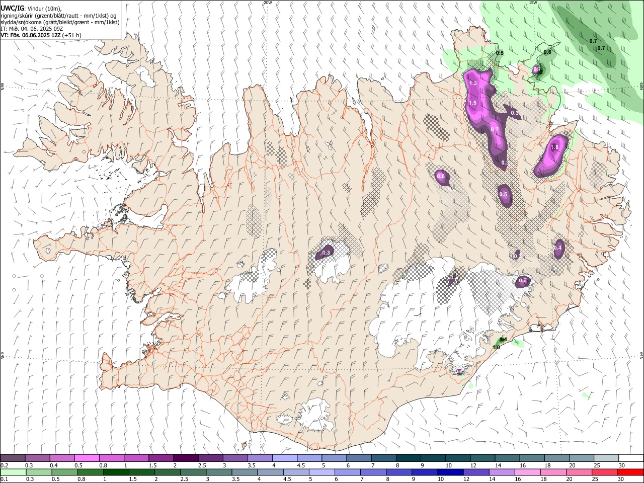Click the rain legend swatch between 2.5 and 3

[x=193, y=472]
